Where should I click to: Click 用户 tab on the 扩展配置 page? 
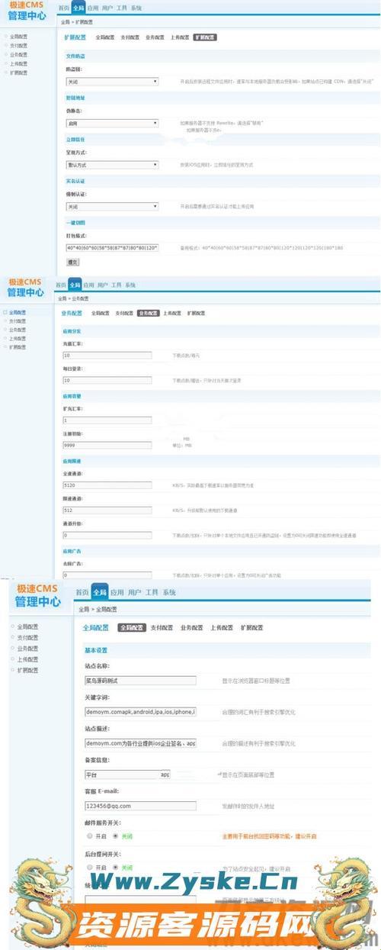(x=106, y=8)
